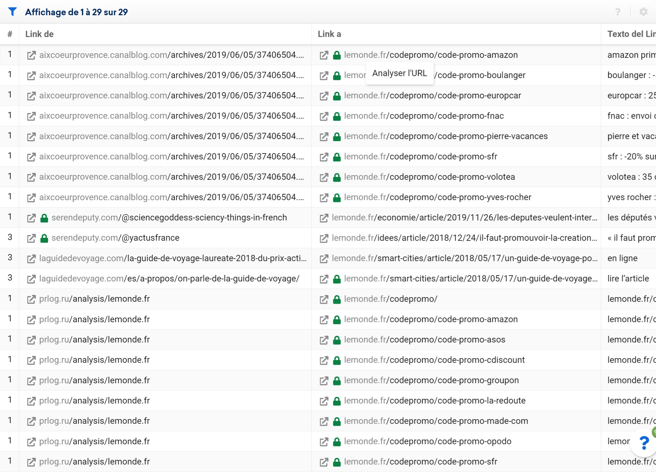Open external icon for code-promo-volotea target
This screenshot has width=656, height=472.
(324, 177)
